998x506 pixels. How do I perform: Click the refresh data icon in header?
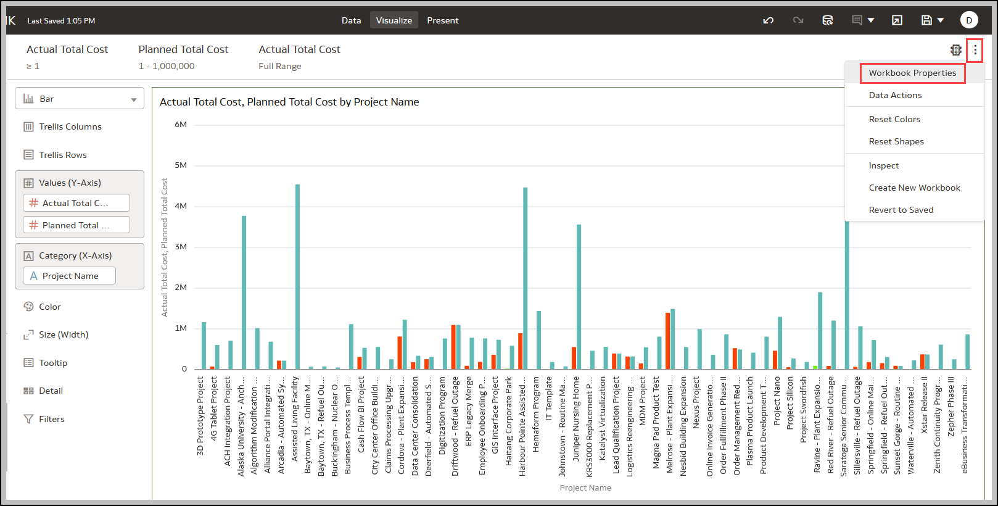pos(828,20)
